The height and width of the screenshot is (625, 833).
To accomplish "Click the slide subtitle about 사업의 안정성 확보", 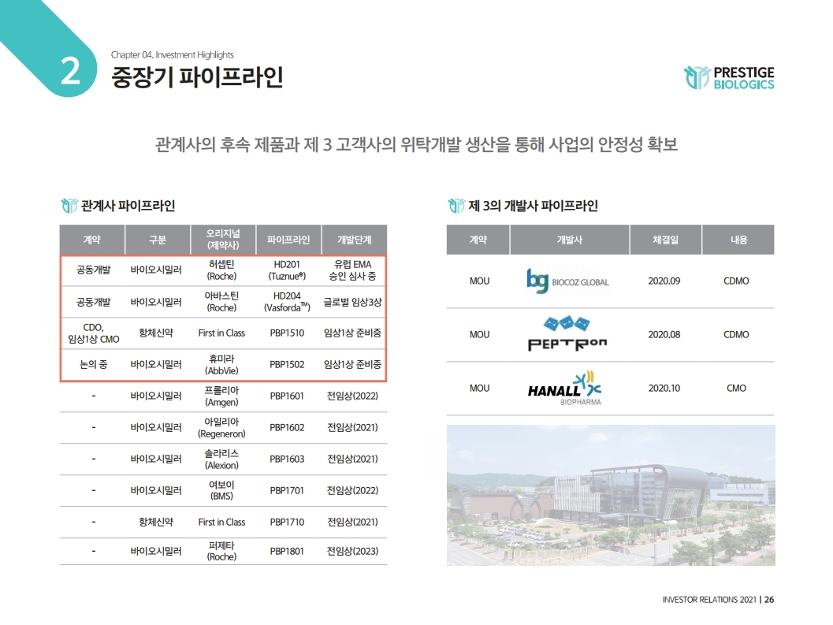I will (x=416, y=144).
